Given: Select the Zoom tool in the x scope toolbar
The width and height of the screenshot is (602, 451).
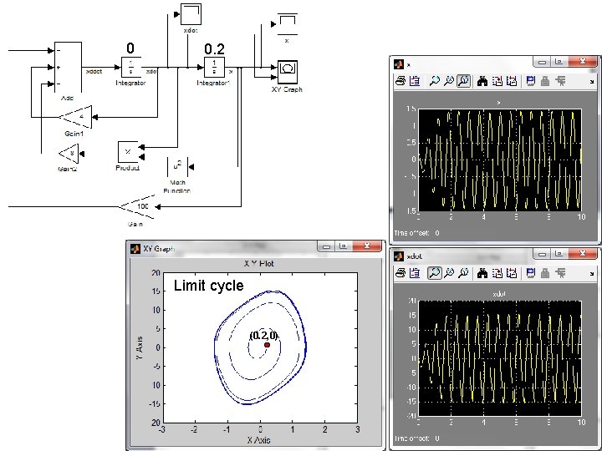Looking at the screenshot, I should click(434, 81).
